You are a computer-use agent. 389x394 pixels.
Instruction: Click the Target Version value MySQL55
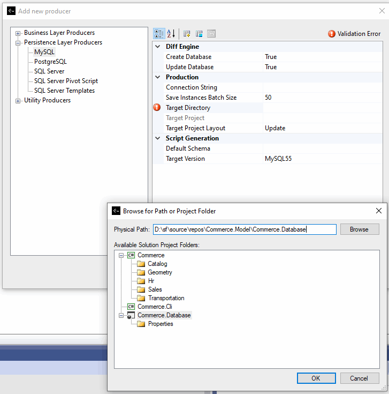tap(278, 159)
